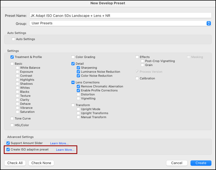Uncheck Support Amount Slider
The height and width of the screenshot is (170, 216).
8,143
